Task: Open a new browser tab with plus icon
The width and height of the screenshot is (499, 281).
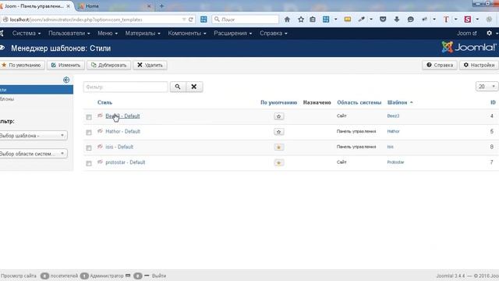Action: 161,6
